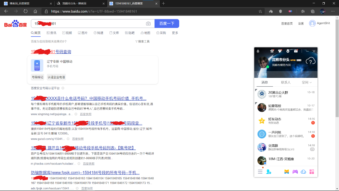Expand arrow beside 百度安全号码认证平台
Screen dimensions: 339x191
pyautogui.click(x=63, y=88)
